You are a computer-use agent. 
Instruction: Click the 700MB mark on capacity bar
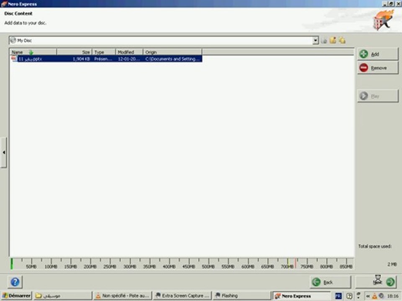coord(287,266)
